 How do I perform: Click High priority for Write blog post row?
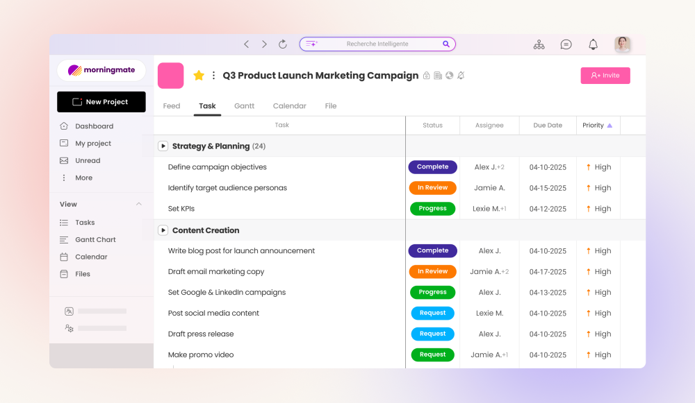pos(598,251)
